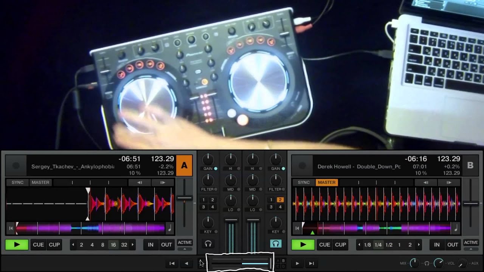Click tempo bend down arrow on deck A

tap(140, 182)
